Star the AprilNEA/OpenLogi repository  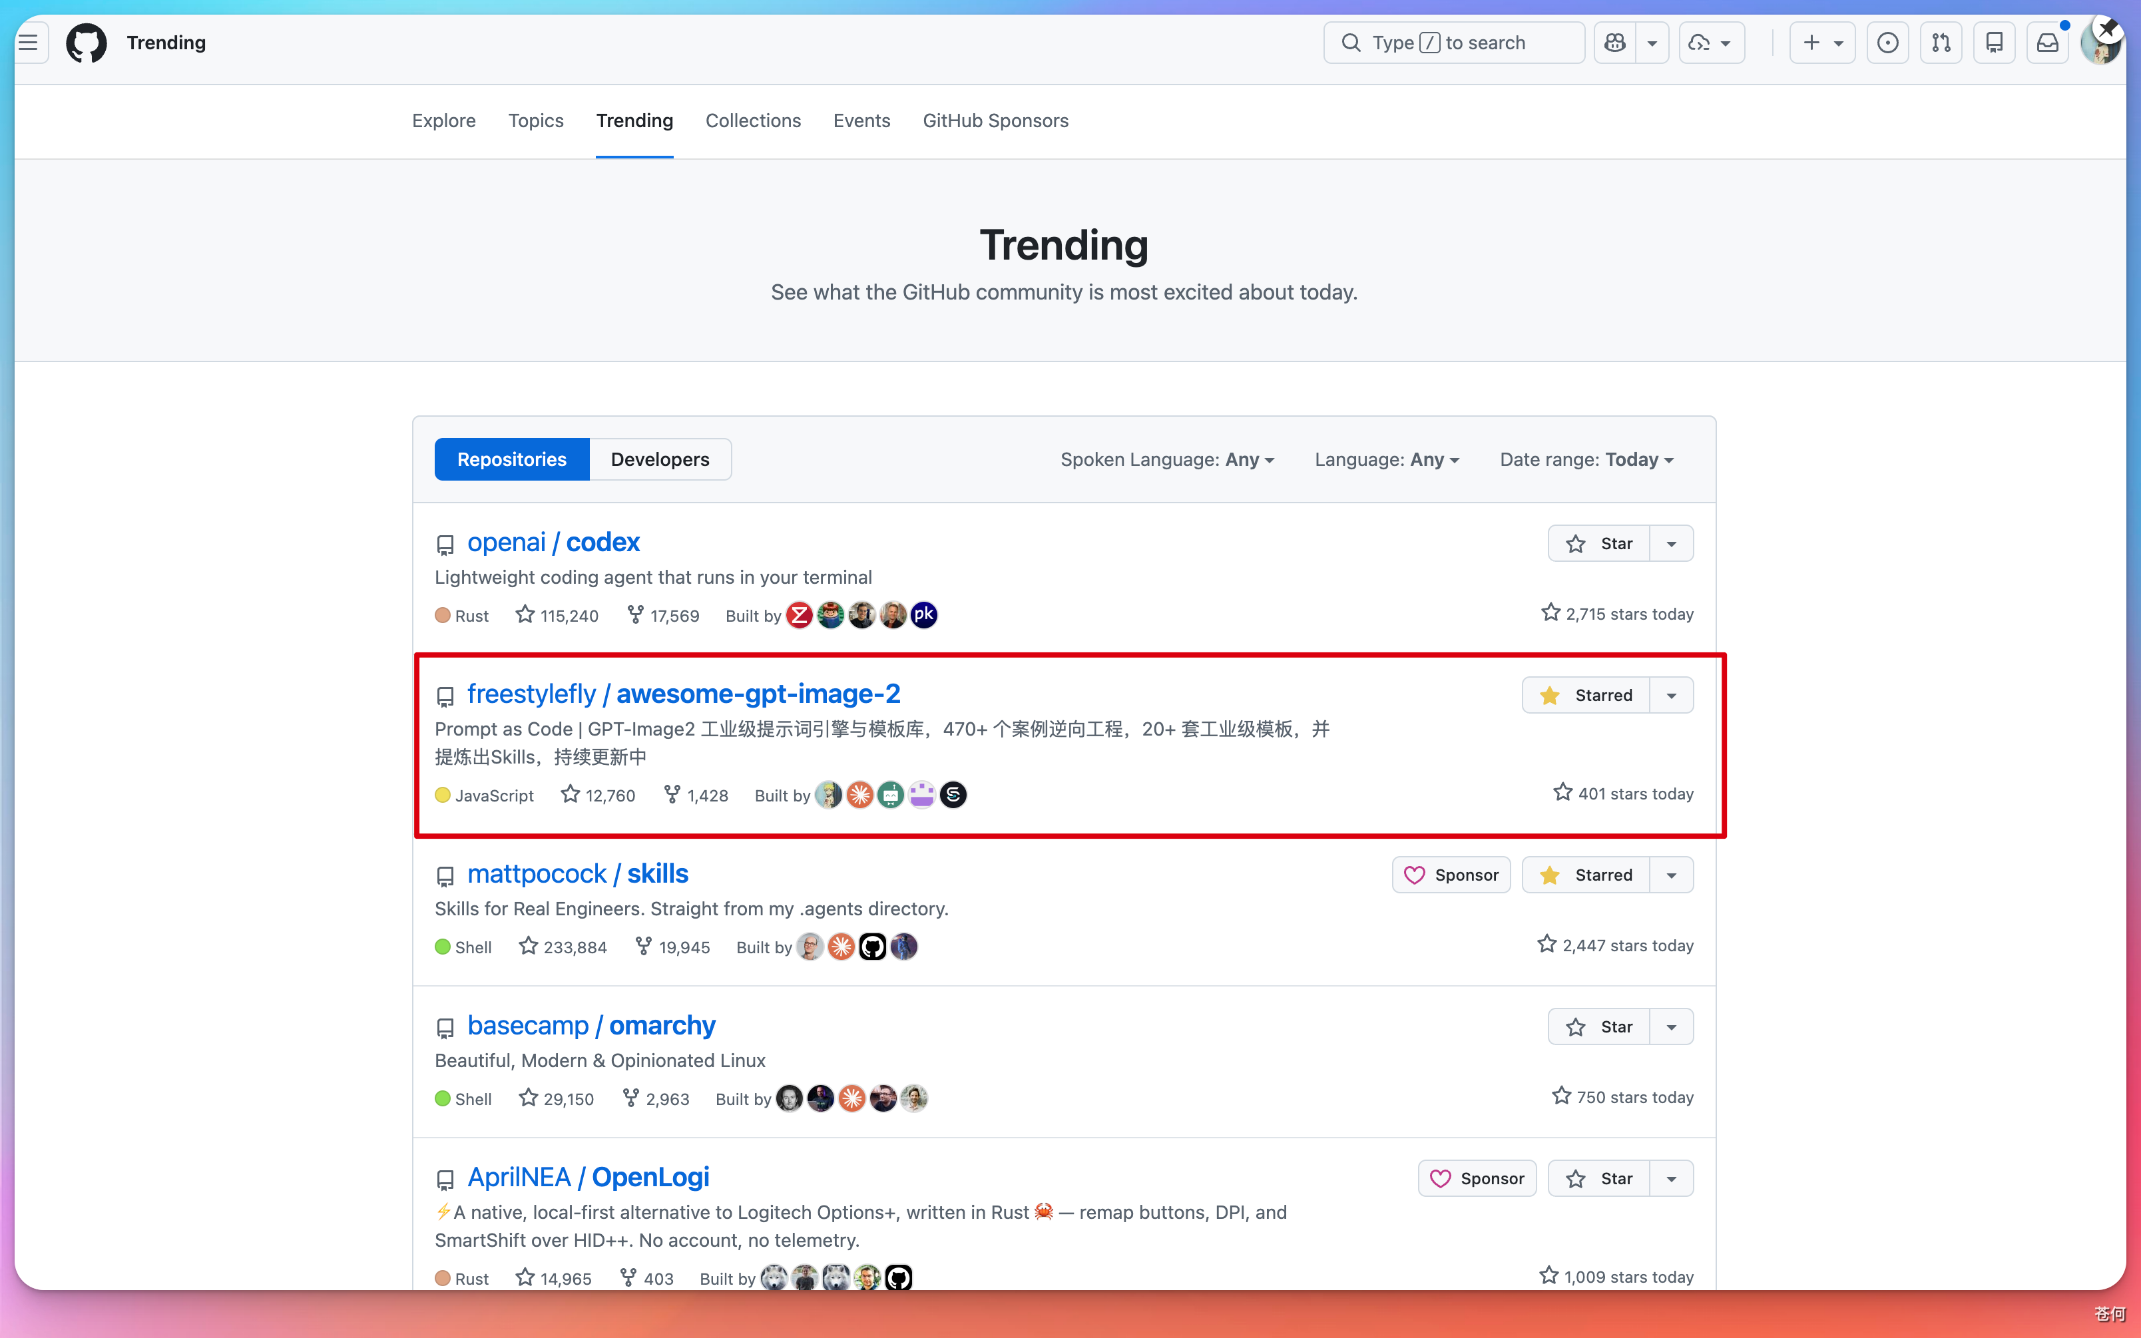[1598, 1179]
